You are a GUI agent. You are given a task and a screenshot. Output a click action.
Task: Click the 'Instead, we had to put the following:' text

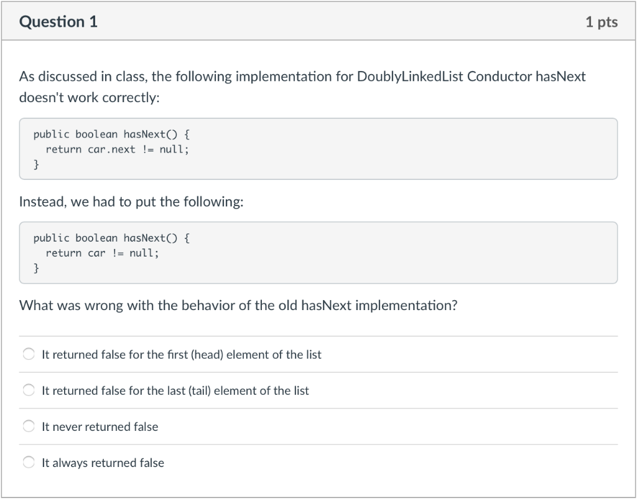tap(131, 202)
